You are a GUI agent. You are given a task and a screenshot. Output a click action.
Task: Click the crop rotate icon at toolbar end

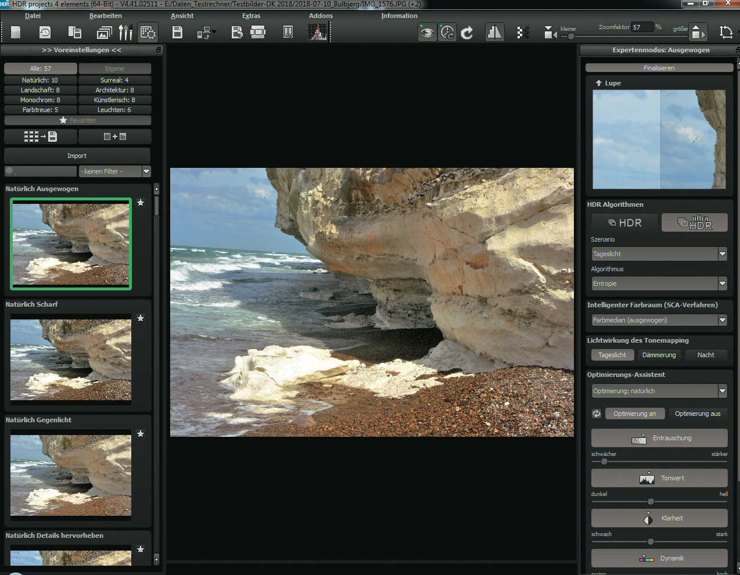click(x=725, y=33)
